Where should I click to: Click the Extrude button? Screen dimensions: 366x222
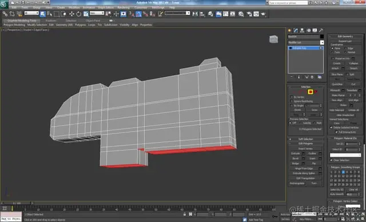point(295,154)
